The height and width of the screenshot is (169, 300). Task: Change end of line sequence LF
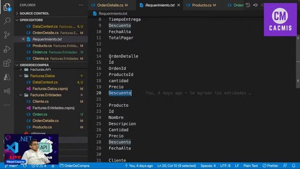coord(237,166)
